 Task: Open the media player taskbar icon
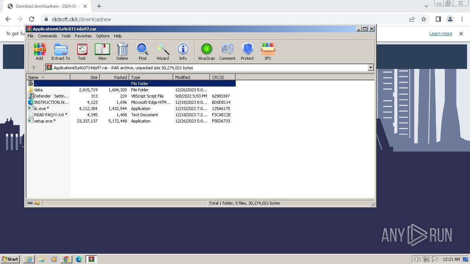[54, 259]
